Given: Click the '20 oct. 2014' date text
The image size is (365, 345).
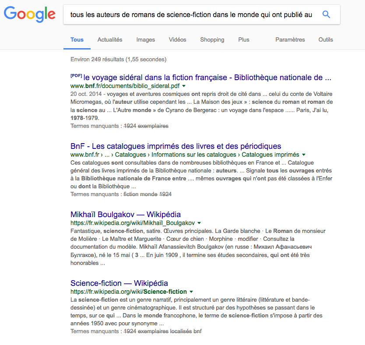Looking at the screenshot, I should 86,94.
